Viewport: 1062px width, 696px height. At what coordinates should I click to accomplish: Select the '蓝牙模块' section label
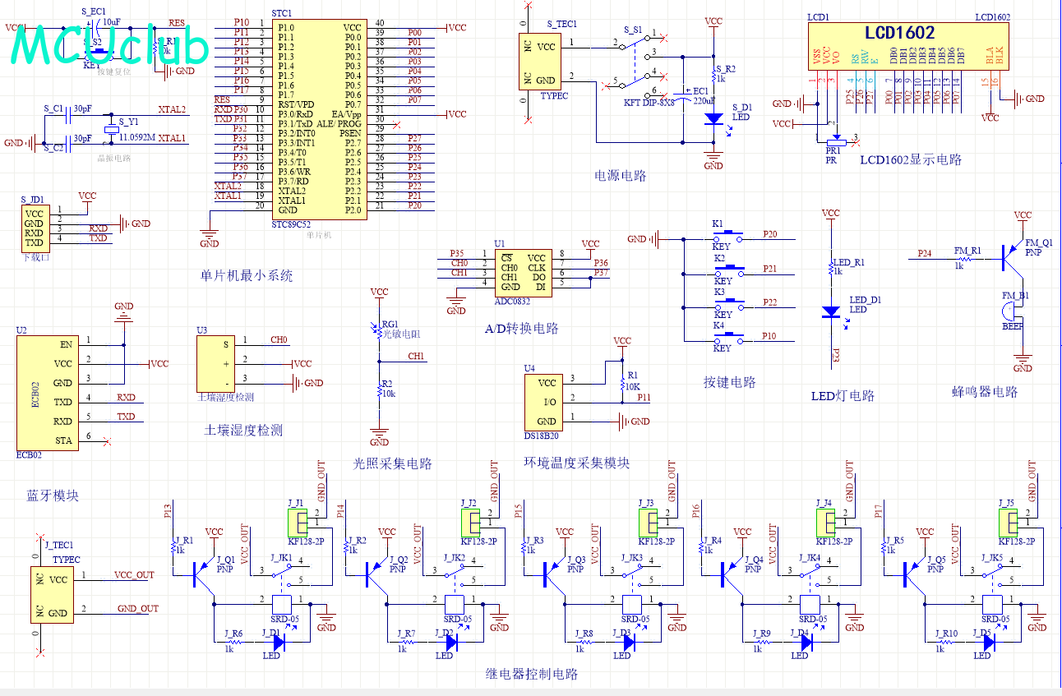(53, 495)
